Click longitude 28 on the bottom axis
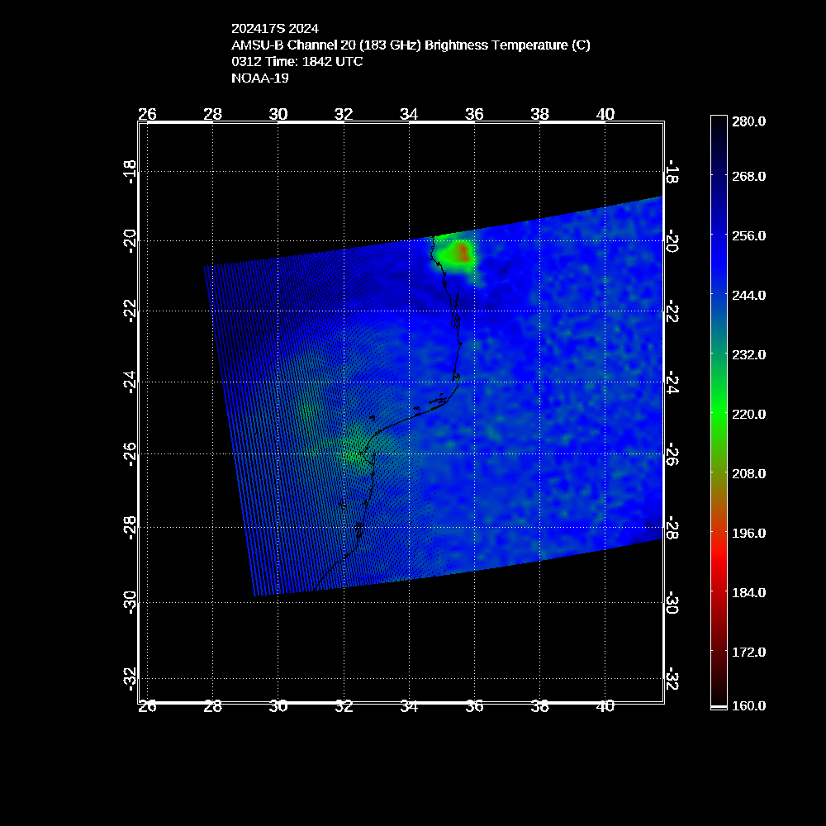This screenshot has width=826, height=826. (212, 706)
